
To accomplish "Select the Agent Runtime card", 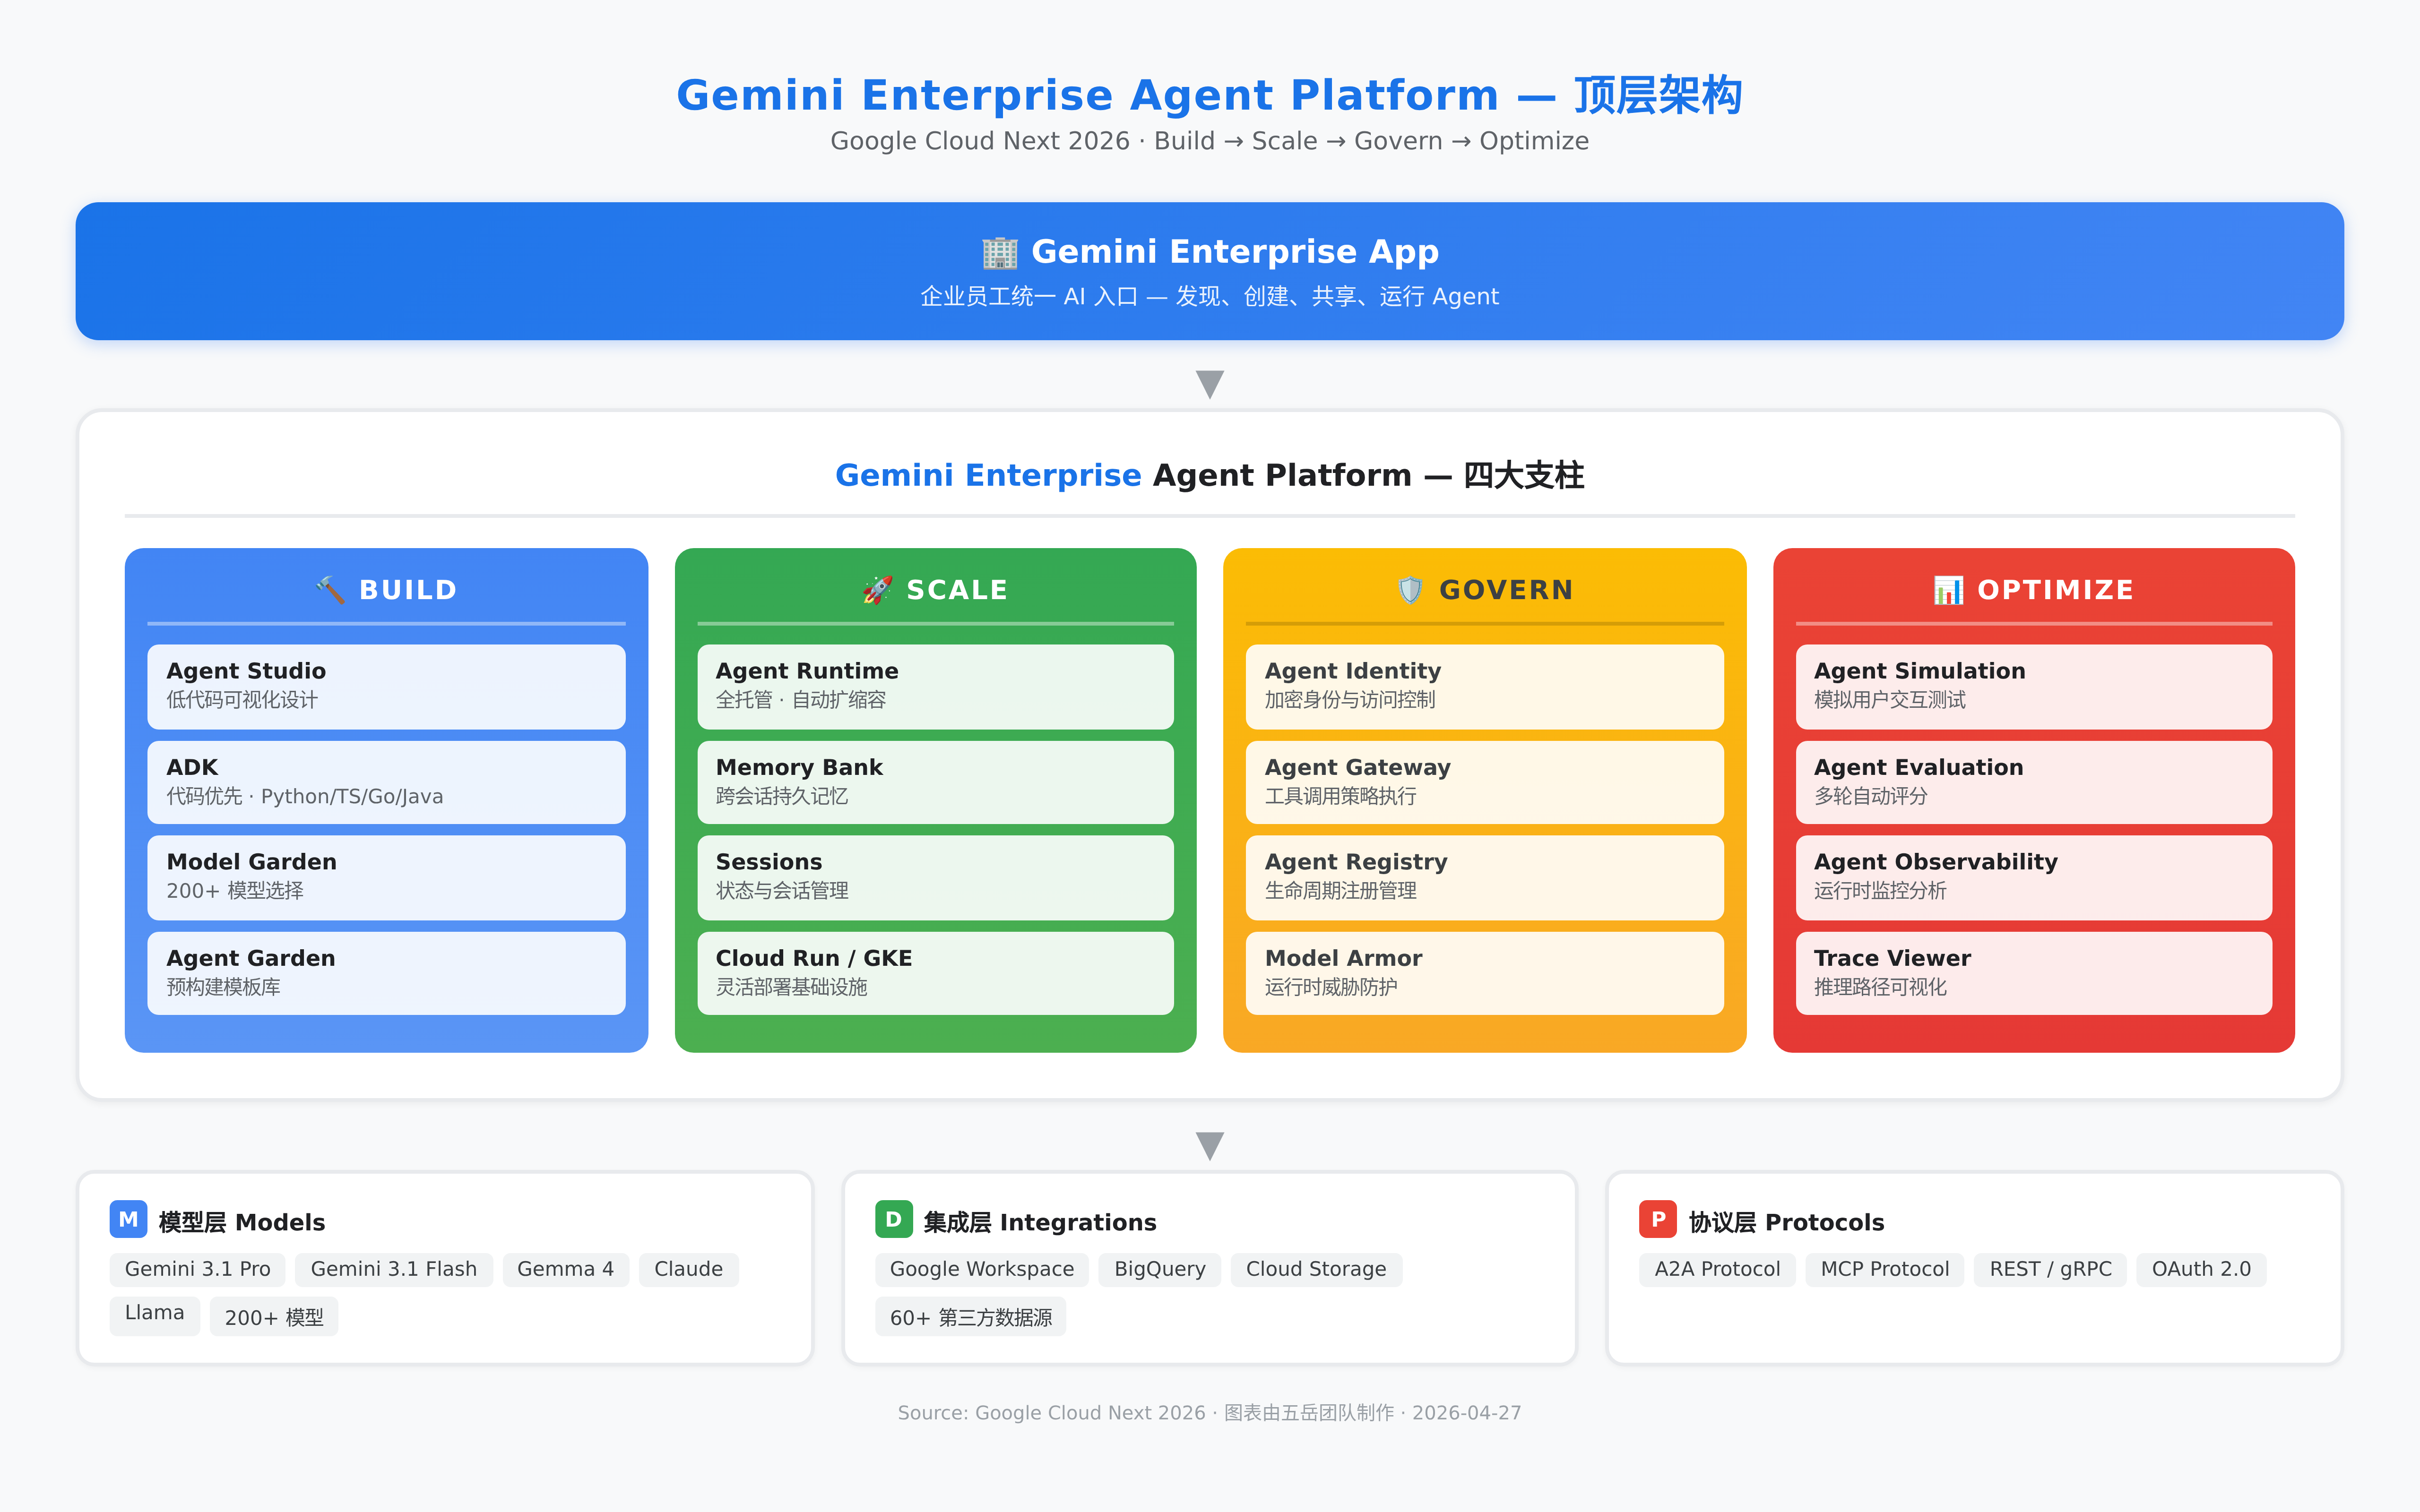I will pos(935,686).
